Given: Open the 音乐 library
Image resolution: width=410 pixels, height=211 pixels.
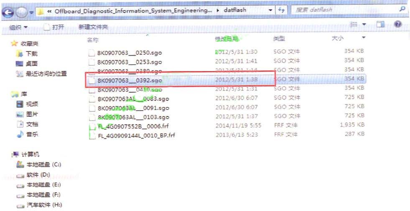Looking at the screenshot, I should (32, 135).
